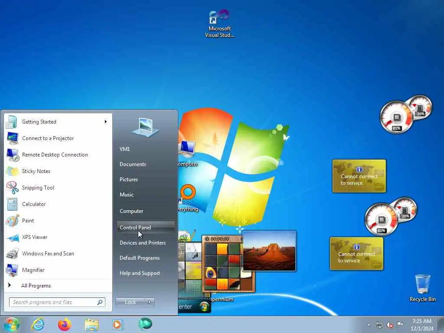444x333 pixels.
Task: Click the Search programs and files box
Action: click(57, 302)
